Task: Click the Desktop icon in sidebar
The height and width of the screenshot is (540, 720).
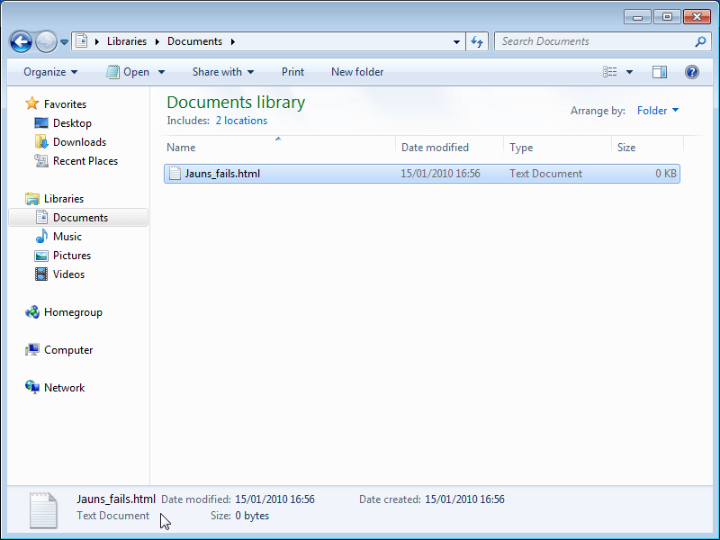Action: [x=41, y=123]
